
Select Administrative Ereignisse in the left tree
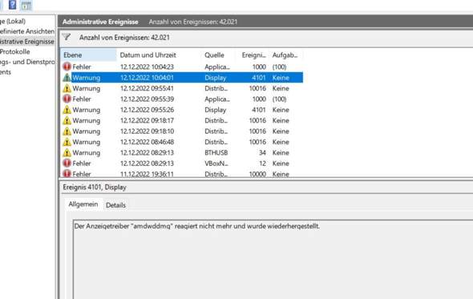pyautogui.click(x=27, y=42)
